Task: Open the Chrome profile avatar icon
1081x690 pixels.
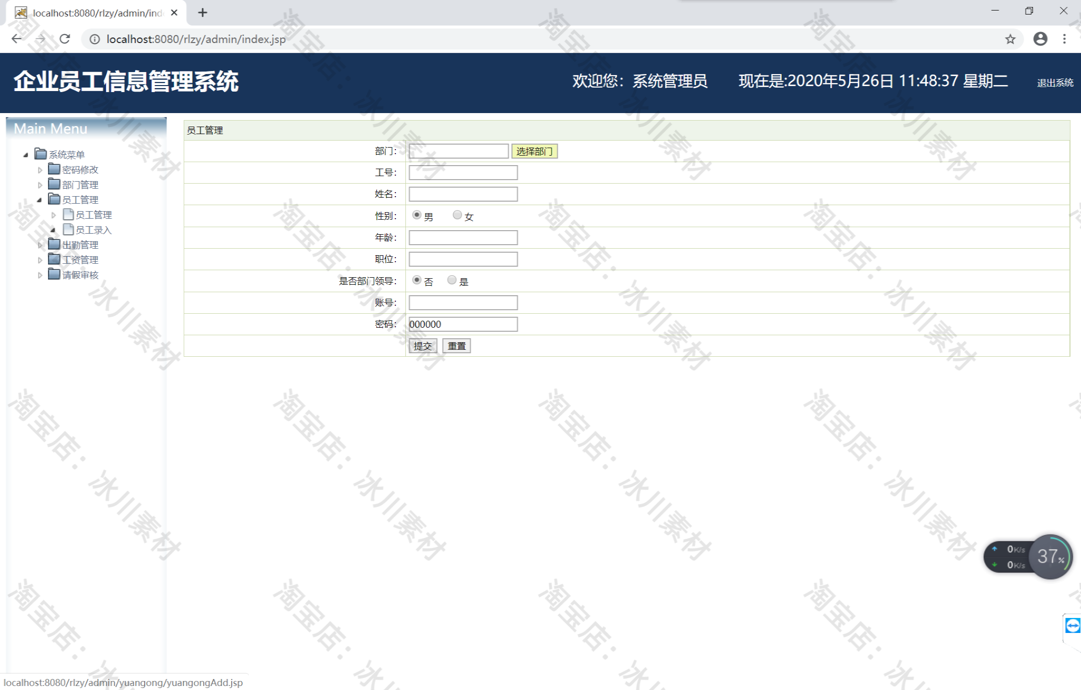Action: [x=1040, y=39]
